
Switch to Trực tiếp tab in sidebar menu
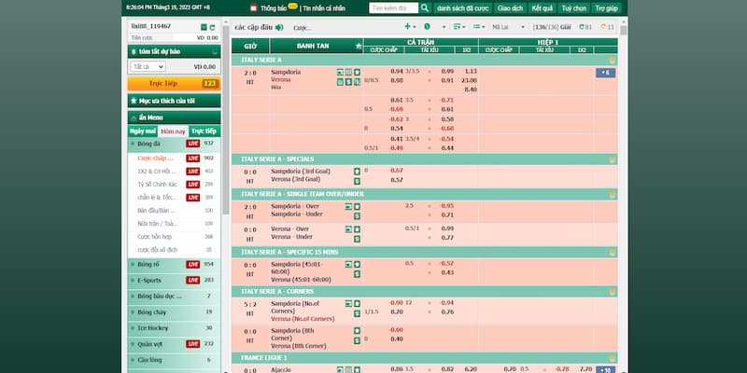pos(204,131)
